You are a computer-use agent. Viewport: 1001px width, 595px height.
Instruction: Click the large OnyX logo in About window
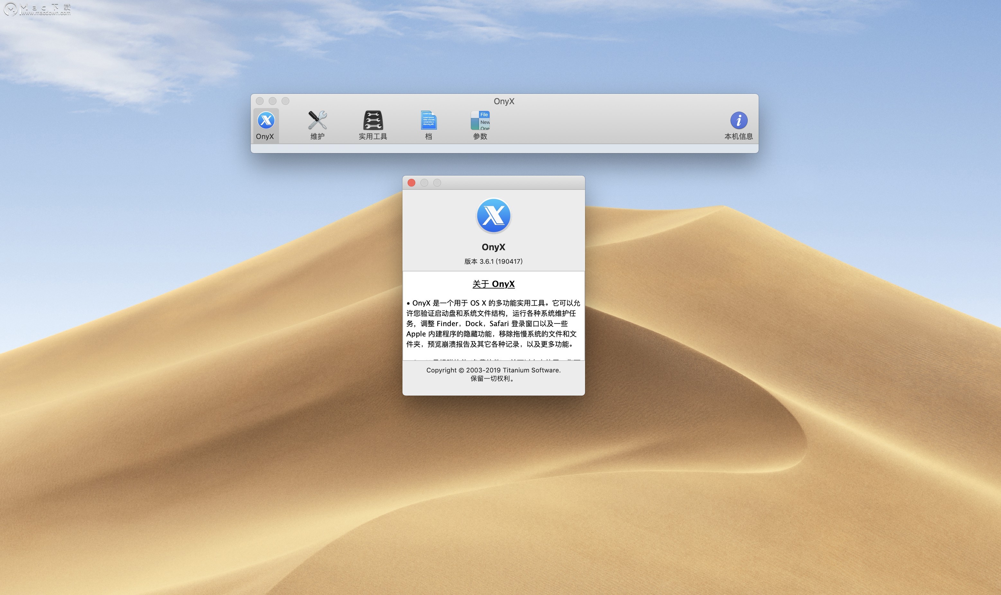coord(493,216)
